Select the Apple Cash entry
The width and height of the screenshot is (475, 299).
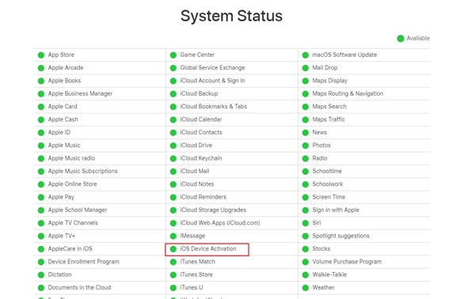pos(63,119)
